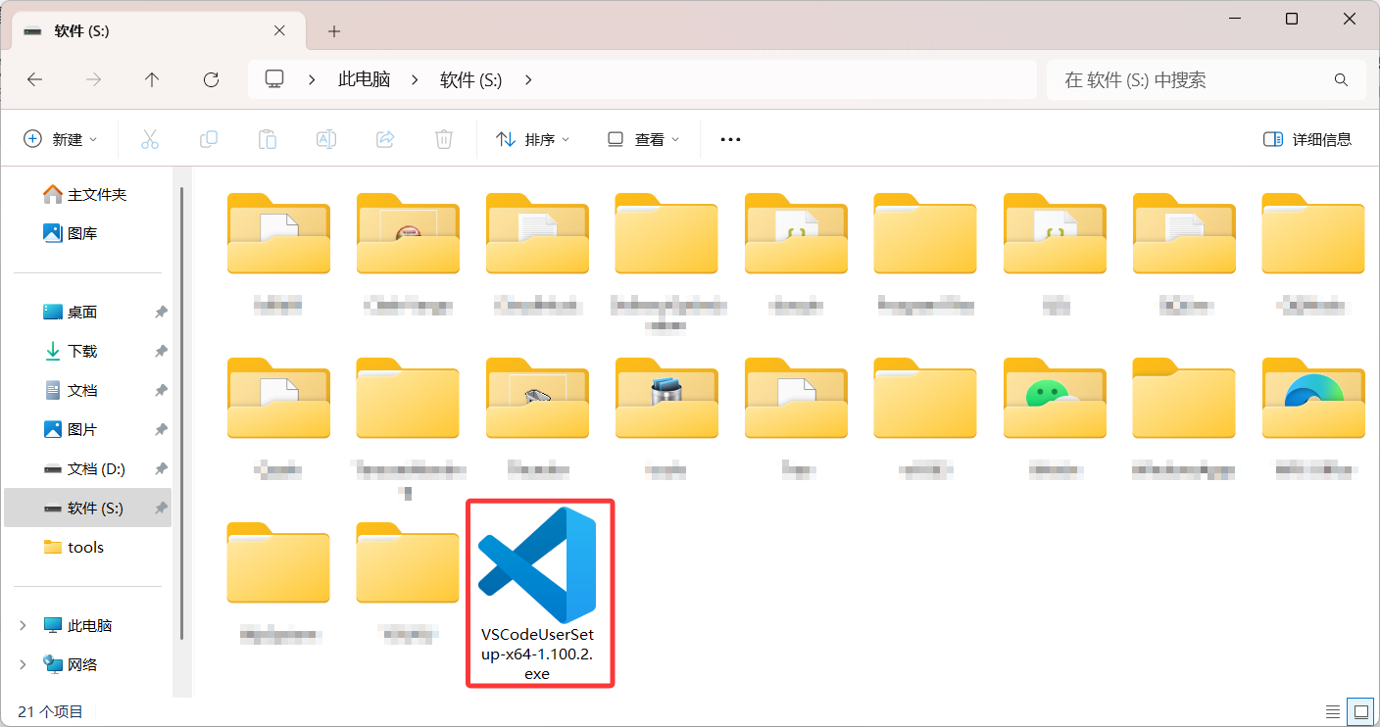Expand 网络 in navigation pane

coord(24,664)
